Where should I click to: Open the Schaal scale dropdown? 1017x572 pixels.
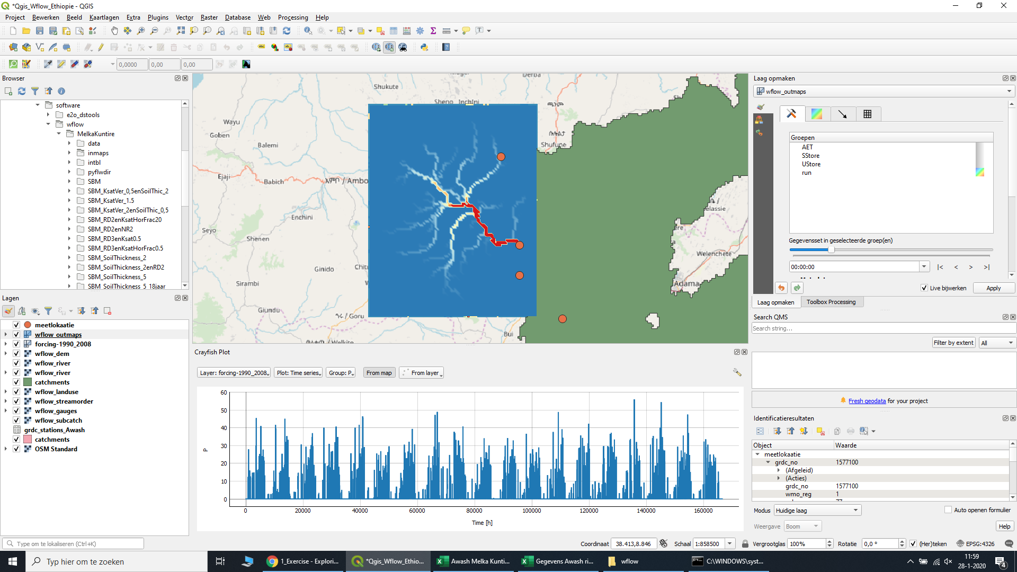729,543
